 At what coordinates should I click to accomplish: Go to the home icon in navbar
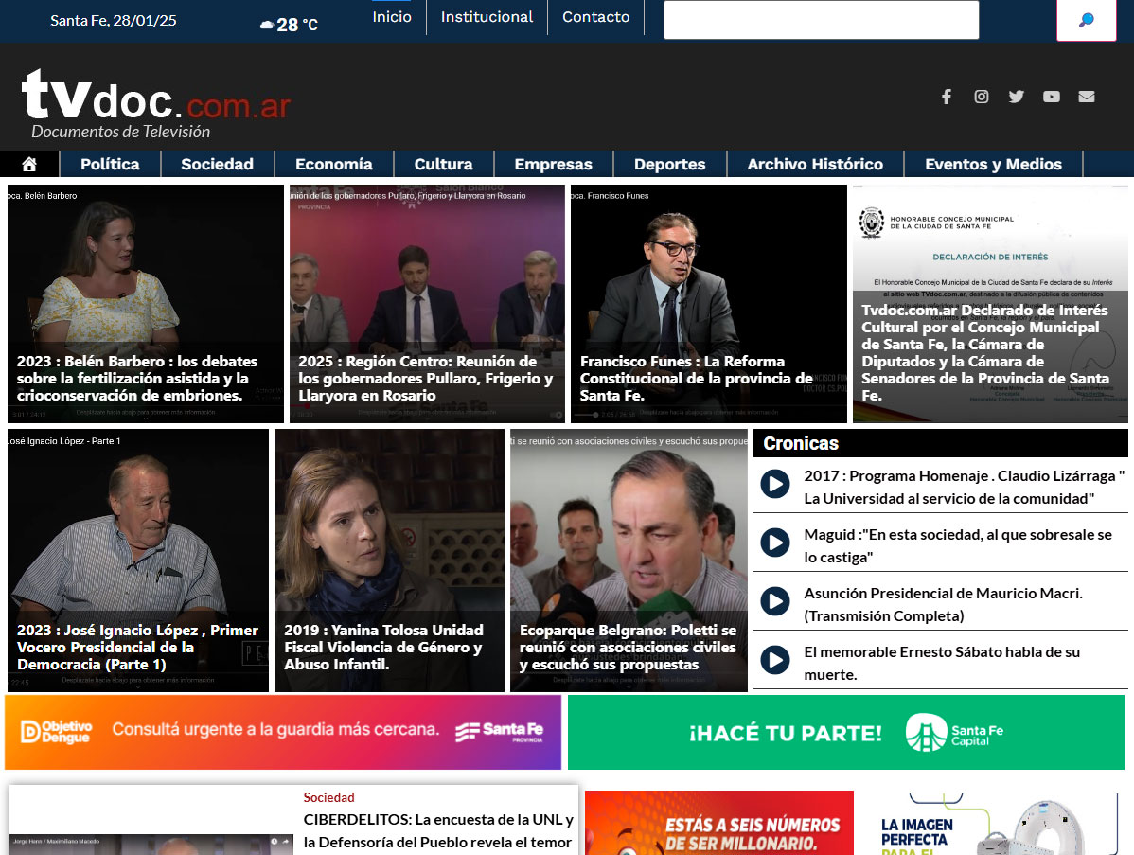(x=29, y=164)
